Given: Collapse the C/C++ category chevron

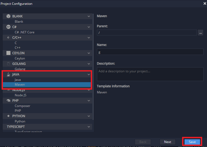Looking at the screenshot, I should click(89, 38).
